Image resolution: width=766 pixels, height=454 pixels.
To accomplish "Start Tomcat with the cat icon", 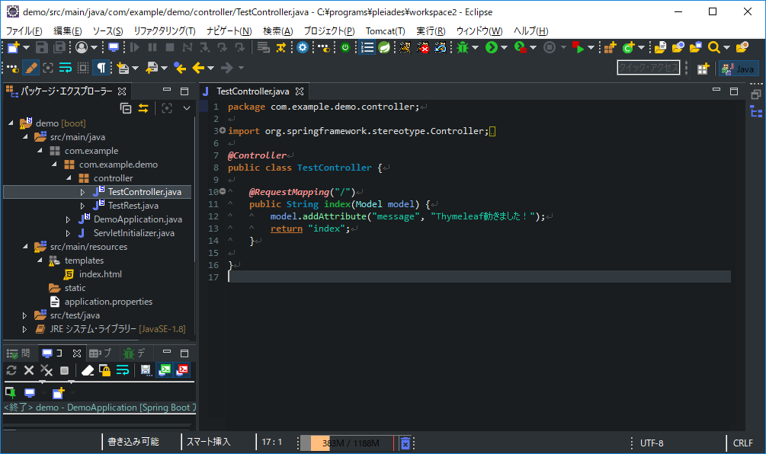I will [x=405, y=47].
